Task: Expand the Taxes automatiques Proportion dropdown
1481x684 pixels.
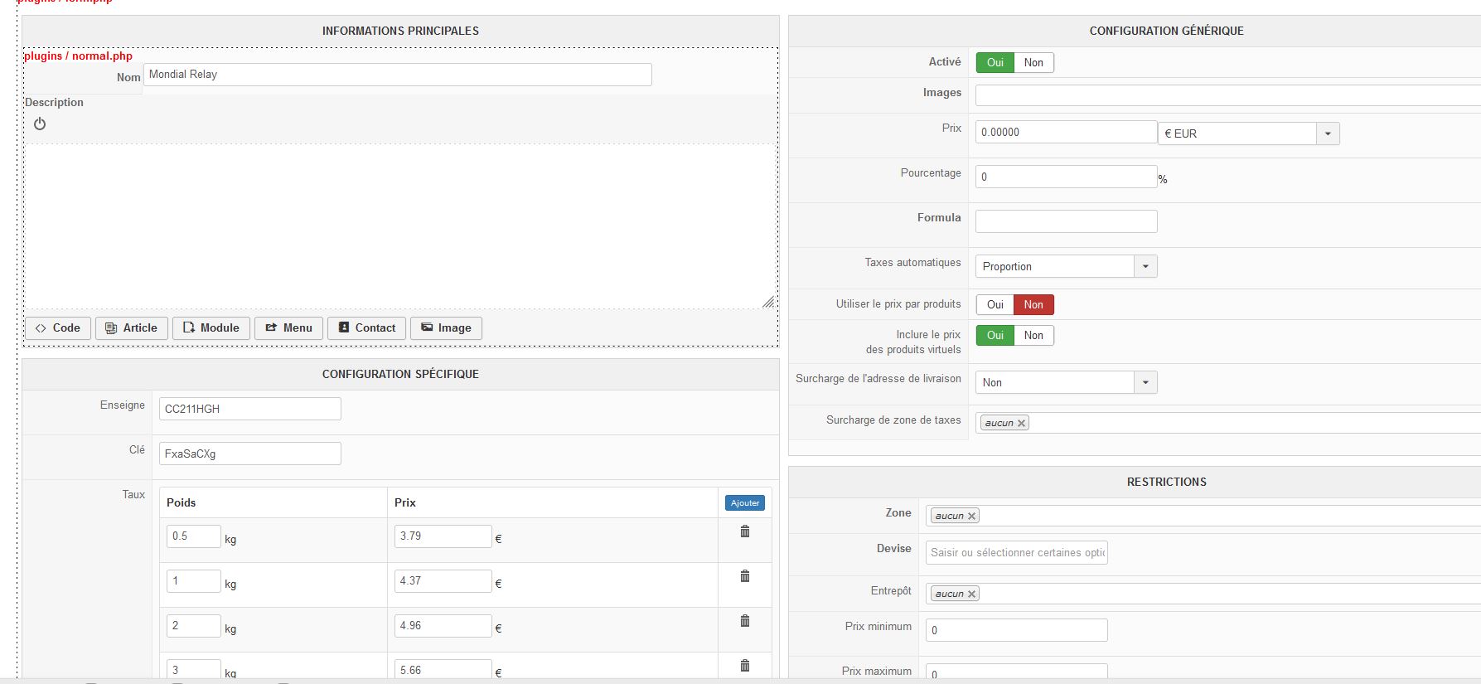Action: [x=1066, y=266]
